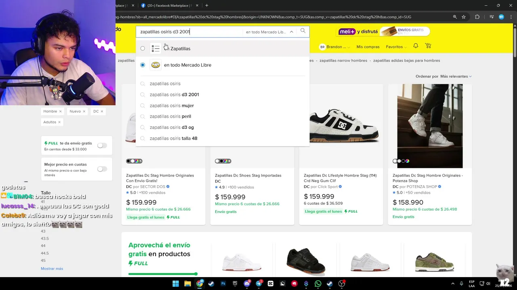Remove the Adultos filter tag

(59, 122)
